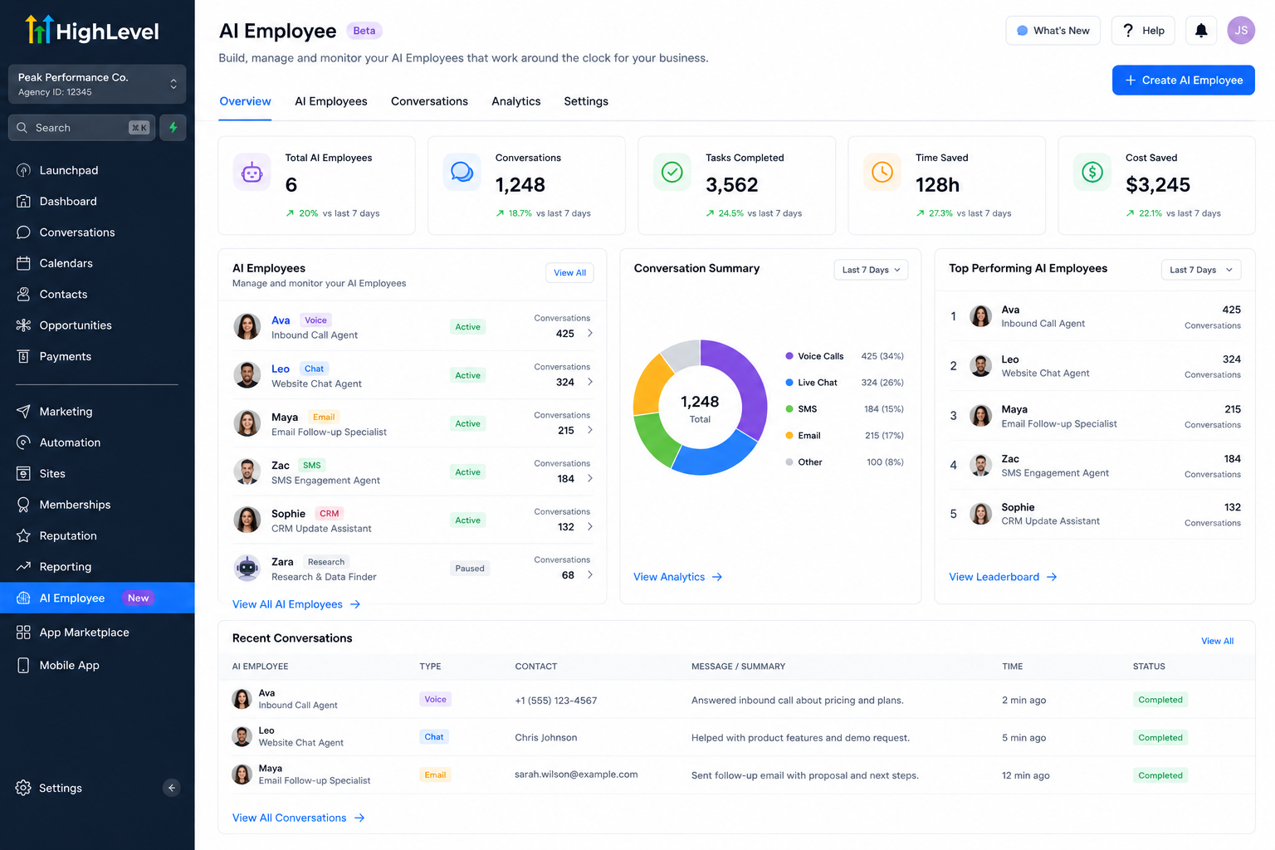Click the Total AI Employees robot icon
Image resolution: width=1275 pixels, height=850 pixels.
pyautogui.click(x=252, y=173)
